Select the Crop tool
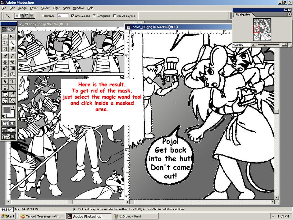293x220 pixels. tap(5, 49)
